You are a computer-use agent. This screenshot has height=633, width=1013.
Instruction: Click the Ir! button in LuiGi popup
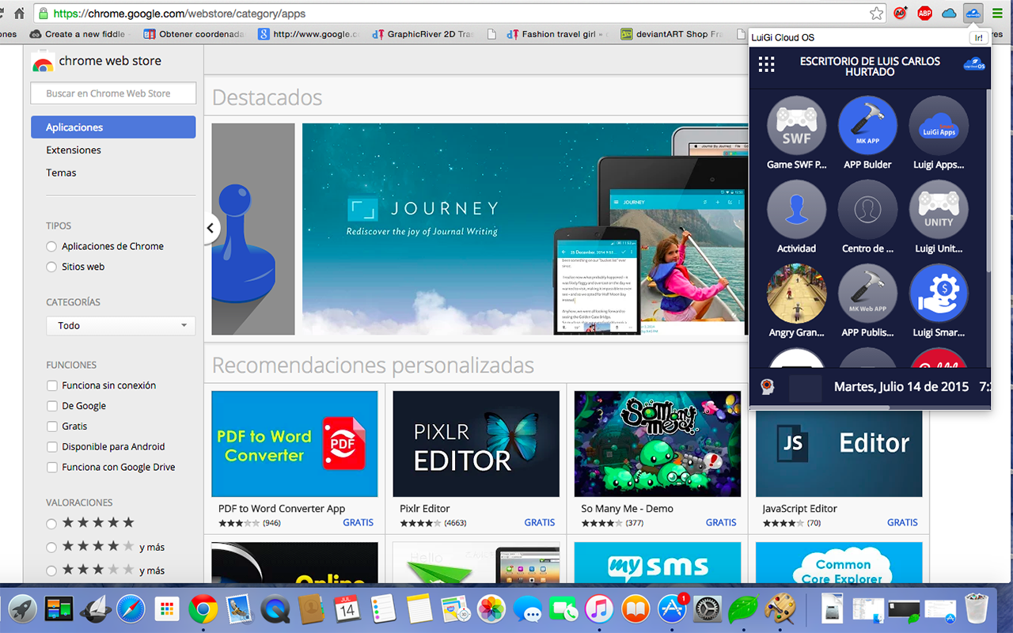tap(978, 37)
